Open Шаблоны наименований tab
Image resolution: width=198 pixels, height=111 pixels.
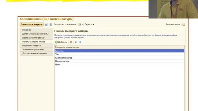pos(37,38)
